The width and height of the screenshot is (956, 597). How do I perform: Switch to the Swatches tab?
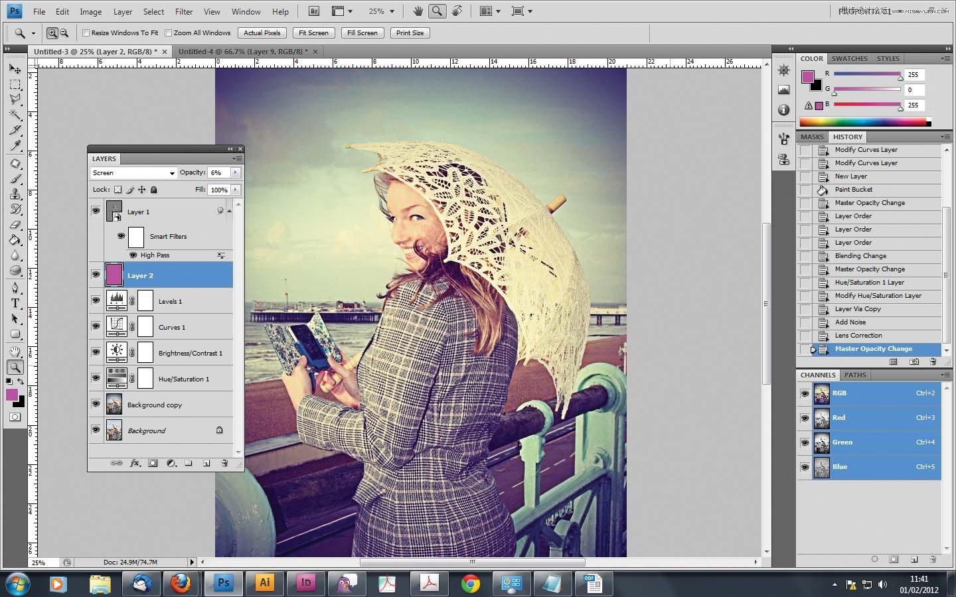849,58
